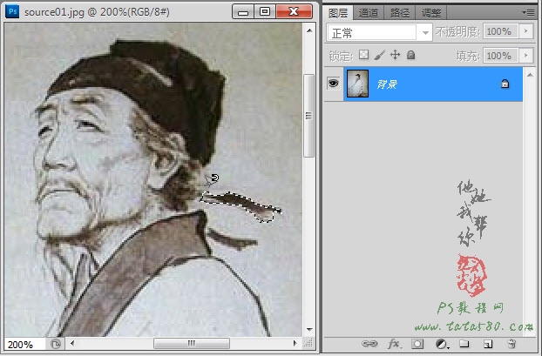This screenshot has width=542, height=356.
Task: Delete layer with trash icon
Action: pos(512,344)
